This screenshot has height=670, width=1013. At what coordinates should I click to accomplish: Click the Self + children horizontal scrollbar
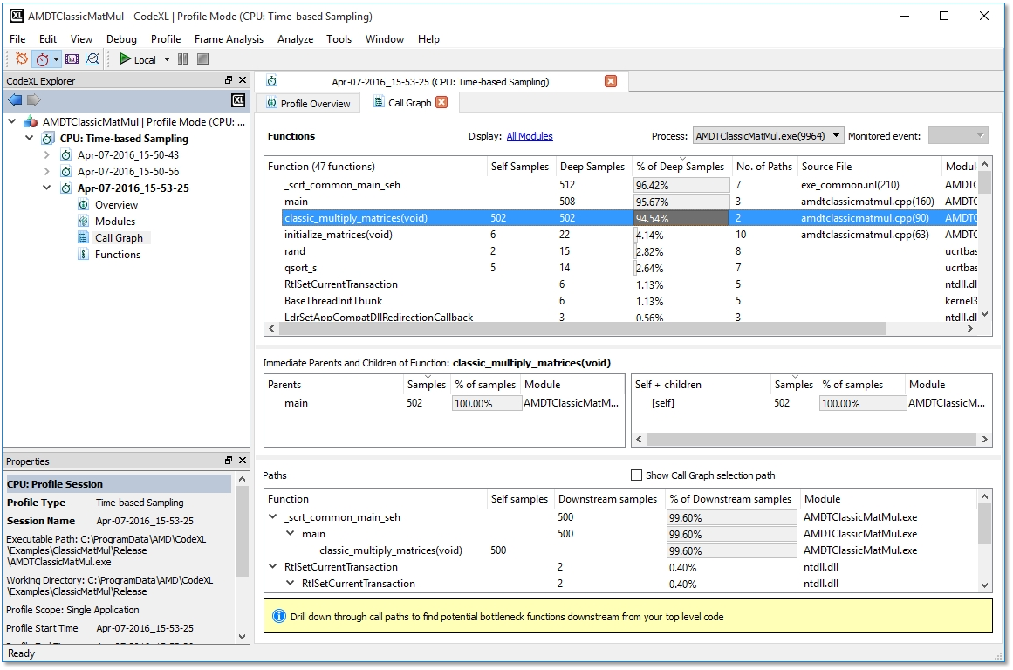pyautogui.click(x=811, y=440)
